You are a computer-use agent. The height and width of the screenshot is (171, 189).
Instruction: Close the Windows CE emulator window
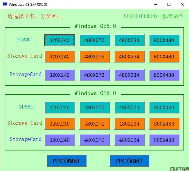coord(182,4)
